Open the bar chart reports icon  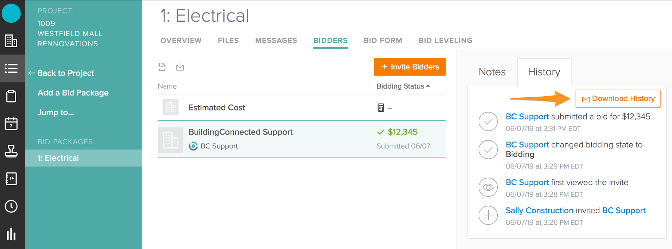[11, 234]
